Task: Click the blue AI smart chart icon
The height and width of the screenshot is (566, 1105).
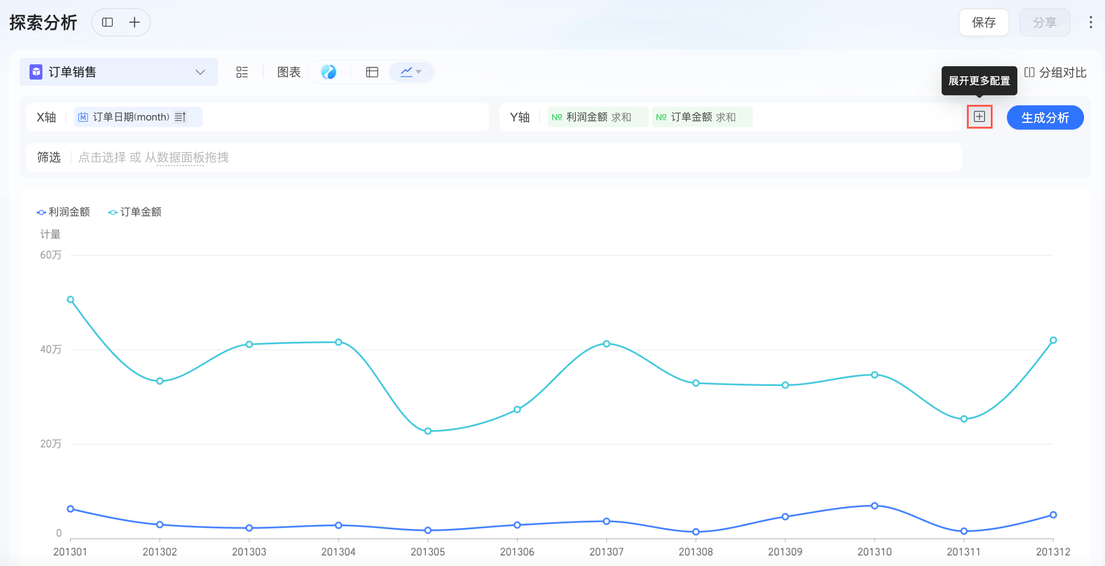Action: (x=329, y=72)
